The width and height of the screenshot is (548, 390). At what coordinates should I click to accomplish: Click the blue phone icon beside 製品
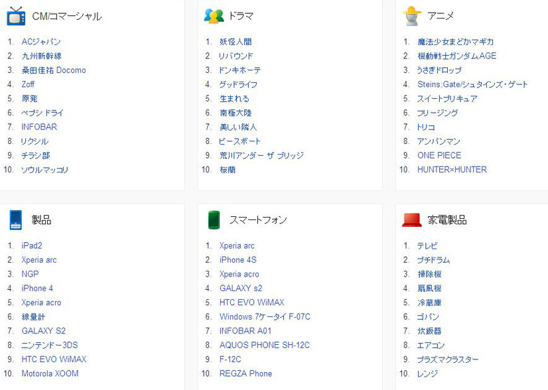[x=16, y=220]
